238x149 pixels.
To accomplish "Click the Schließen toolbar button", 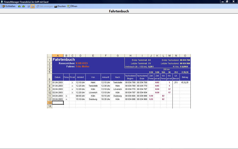I will click(9, 6).
